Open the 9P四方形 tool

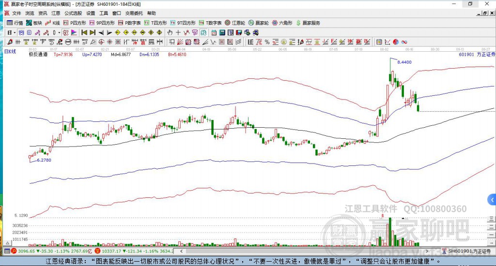click(102, 23)
